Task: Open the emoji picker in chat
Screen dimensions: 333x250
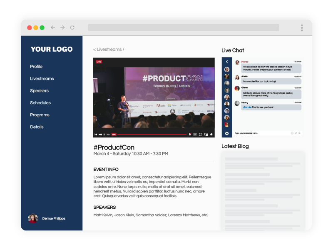Action: [x=292, y=133]
